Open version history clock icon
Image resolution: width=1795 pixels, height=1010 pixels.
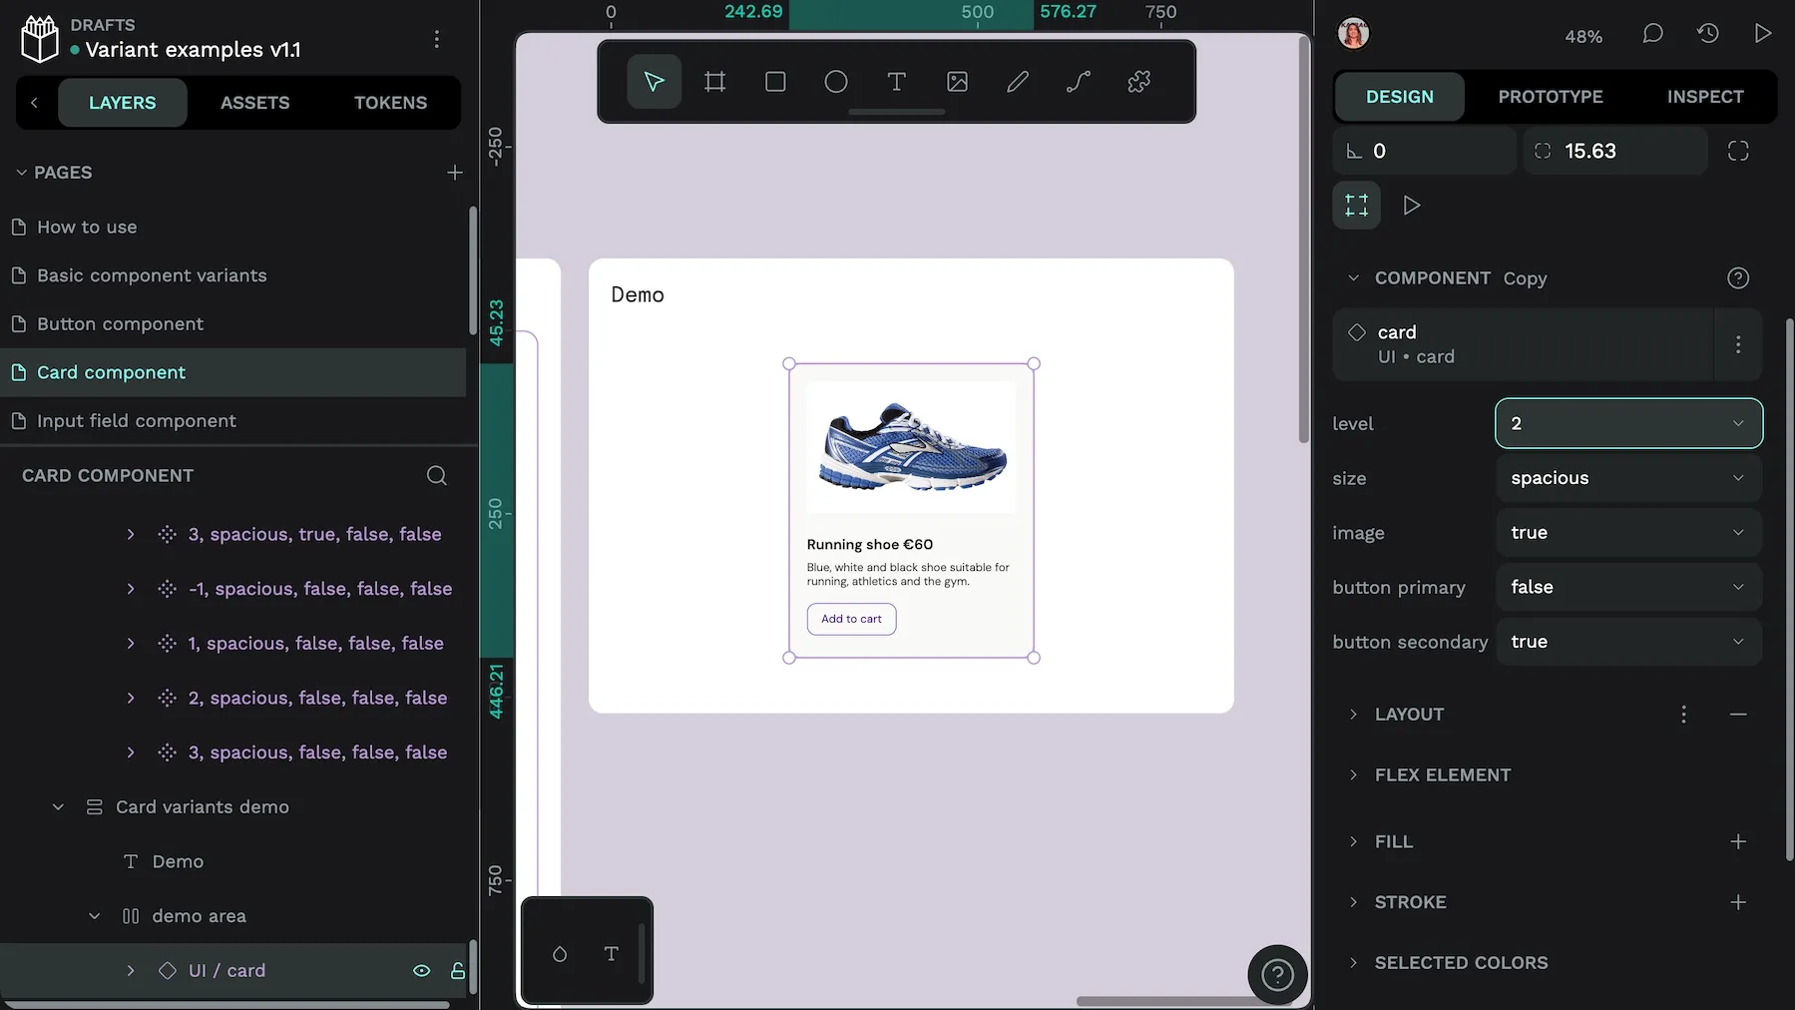tap(1707, 34)
